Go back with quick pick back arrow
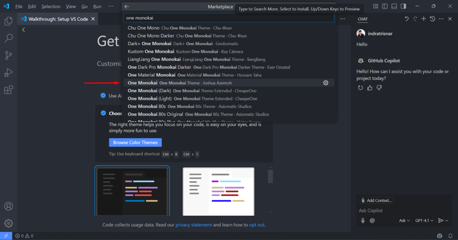 [127, 6]
